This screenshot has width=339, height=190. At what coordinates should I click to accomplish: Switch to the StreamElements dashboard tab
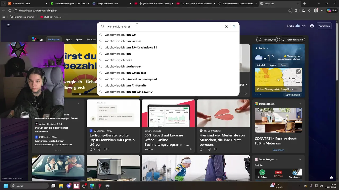click(x=237, y=4)
